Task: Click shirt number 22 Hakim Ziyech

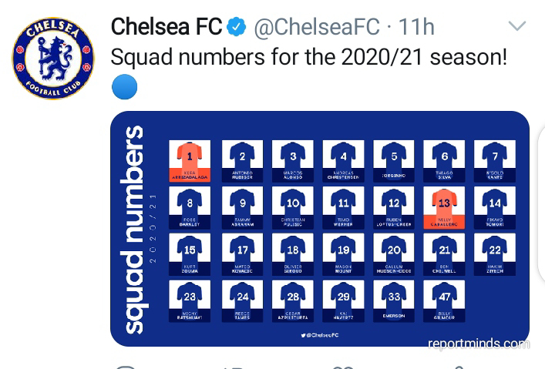Action: pyautogui.click(x=495, y=254)
